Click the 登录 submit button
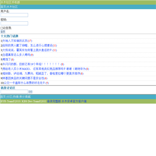The height and width of the screenshot is (156, 156). (x=3, y=32)
